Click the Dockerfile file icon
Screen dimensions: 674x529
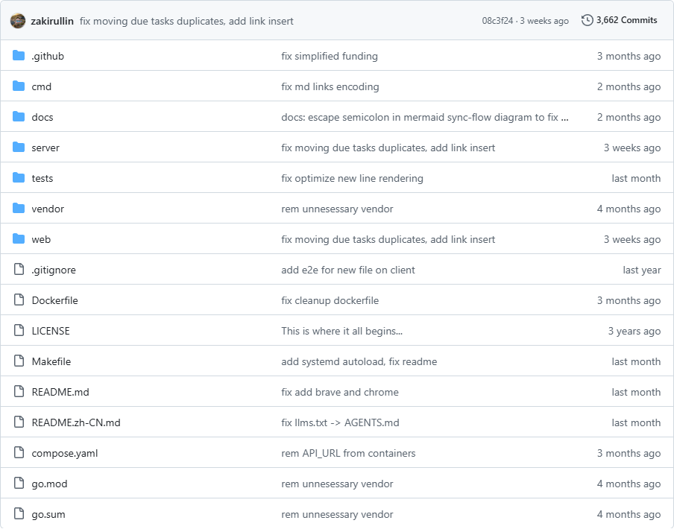(19, 300)
